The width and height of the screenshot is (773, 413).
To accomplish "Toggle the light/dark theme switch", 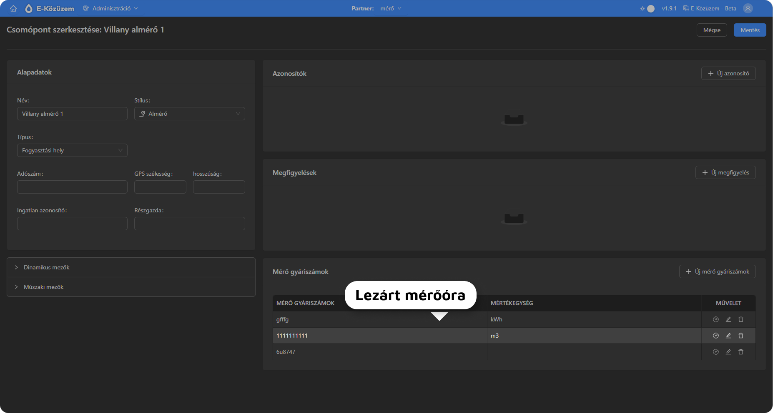I will click(648, 8).
